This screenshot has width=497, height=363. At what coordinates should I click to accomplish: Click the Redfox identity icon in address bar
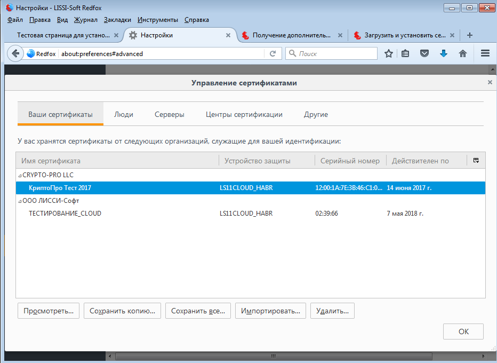[x=31, y=53]
